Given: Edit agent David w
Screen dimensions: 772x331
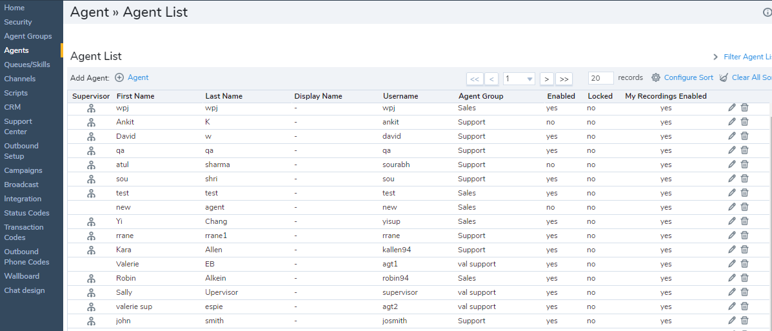Looking at the screenshot, I should point(731,136).
